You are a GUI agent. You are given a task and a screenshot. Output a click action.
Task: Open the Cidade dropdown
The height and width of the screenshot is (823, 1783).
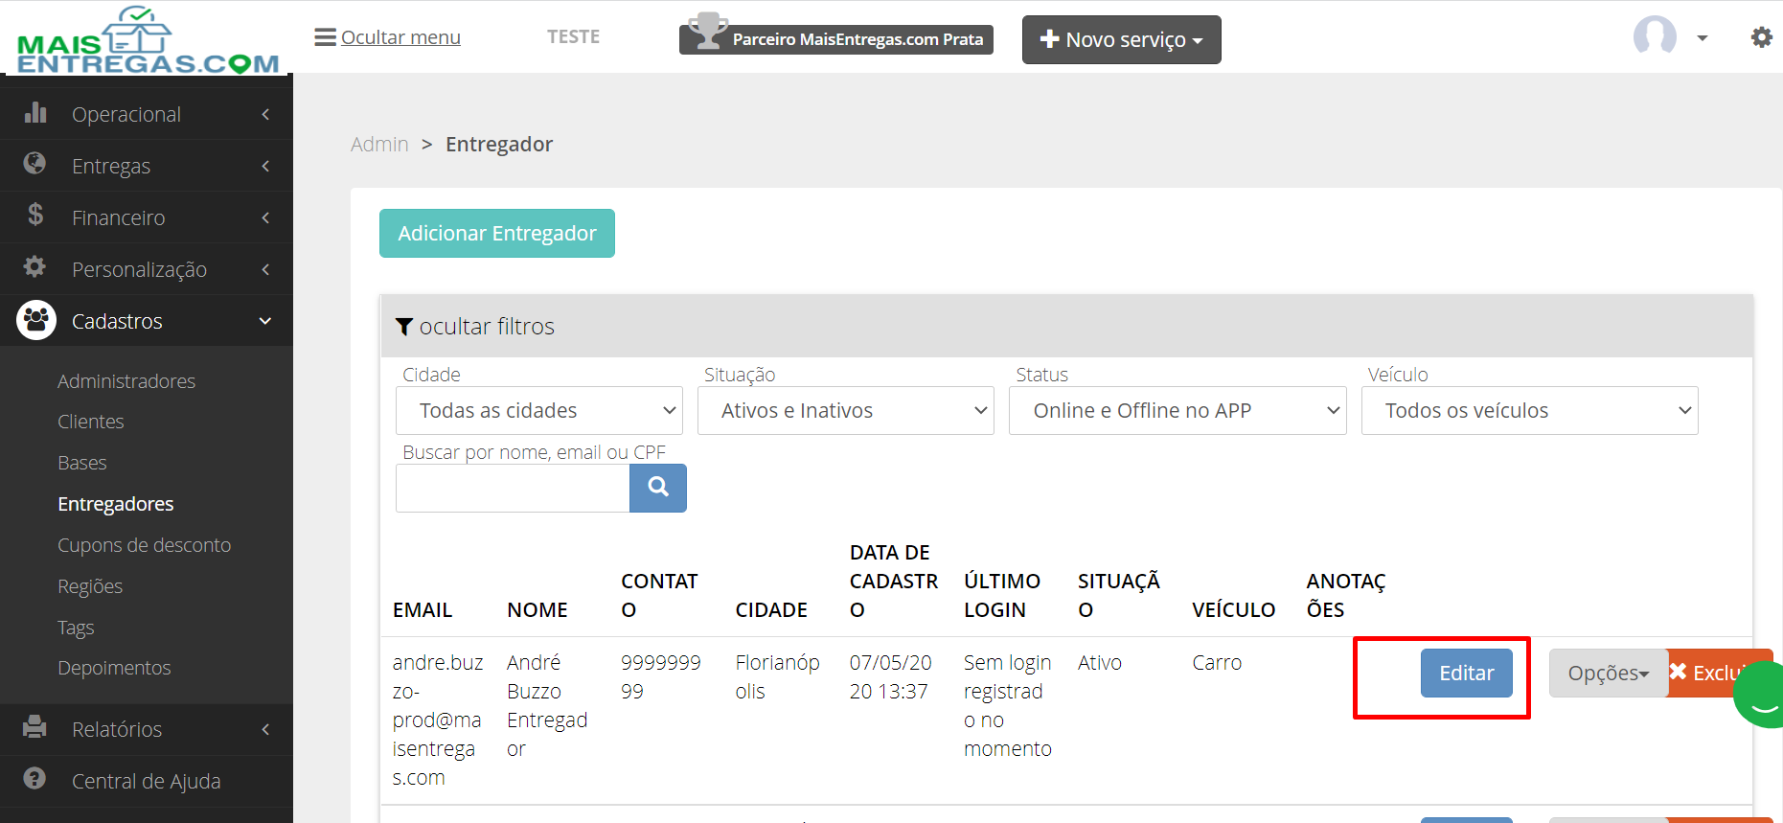click(539, 410)
